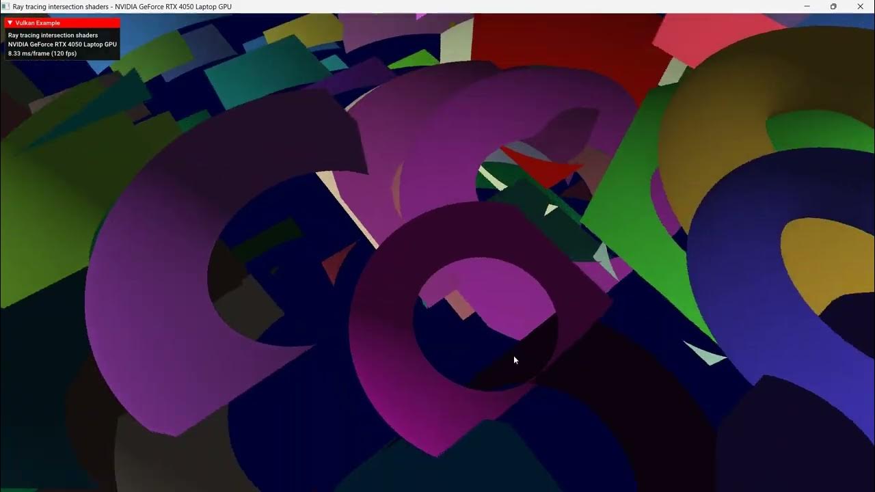The height and width of the screenshot is (492, 875).
Task: Select the Ray tracing intersection shaders text
Action: point(51,35)
